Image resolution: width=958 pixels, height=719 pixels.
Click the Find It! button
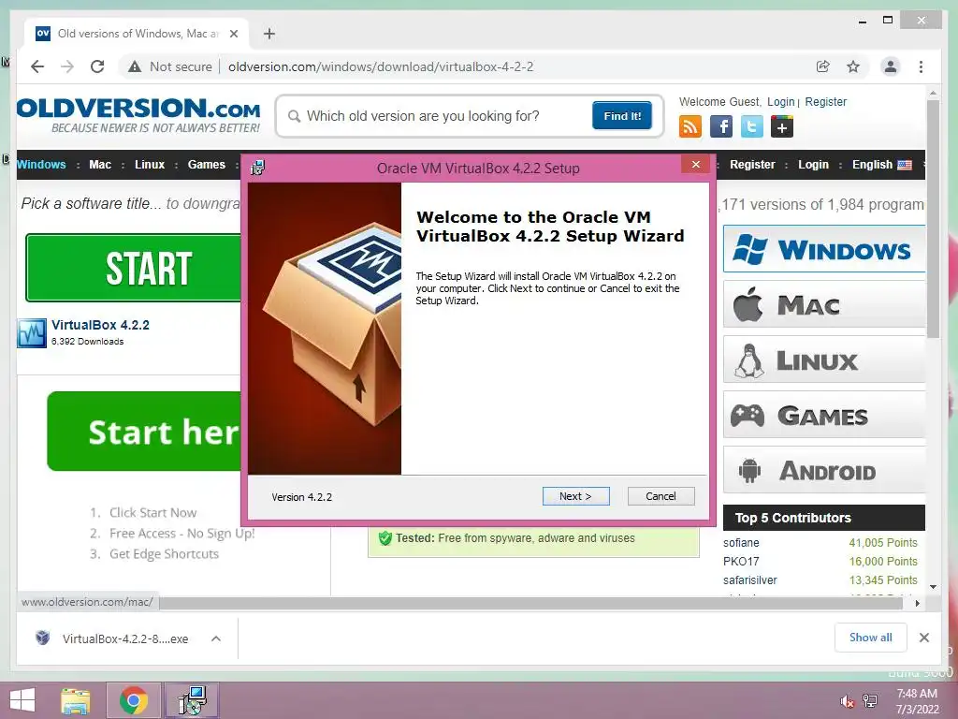click(x=622, y=115)
